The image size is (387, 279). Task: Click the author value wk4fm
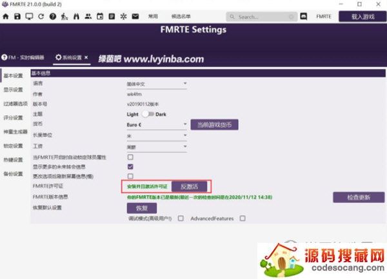pyautogui.click(x=134, y=94)
